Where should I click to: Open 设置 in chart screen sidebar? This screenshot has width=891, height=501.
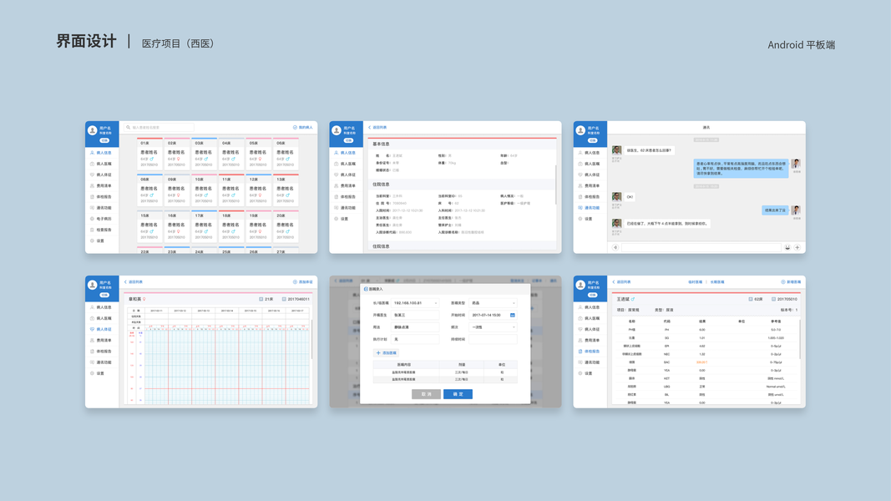coord(102,373)
